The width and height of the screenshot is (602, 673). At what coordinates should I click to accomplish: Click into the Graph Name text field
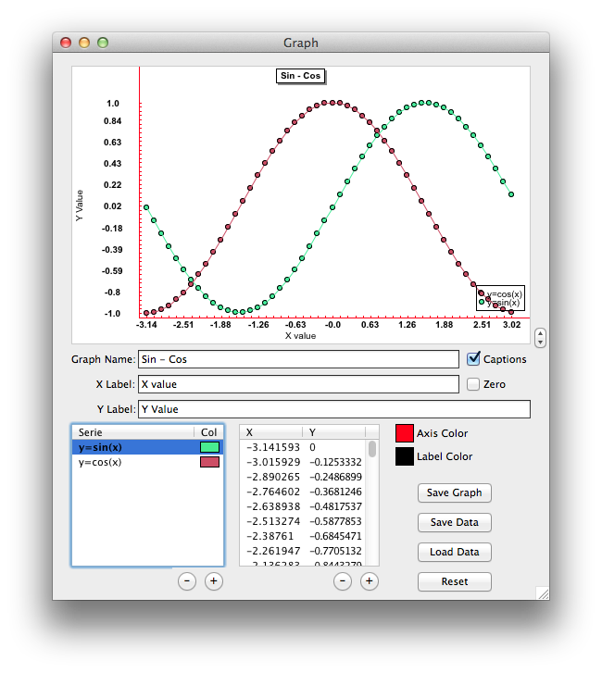click(x=298, y=359)
